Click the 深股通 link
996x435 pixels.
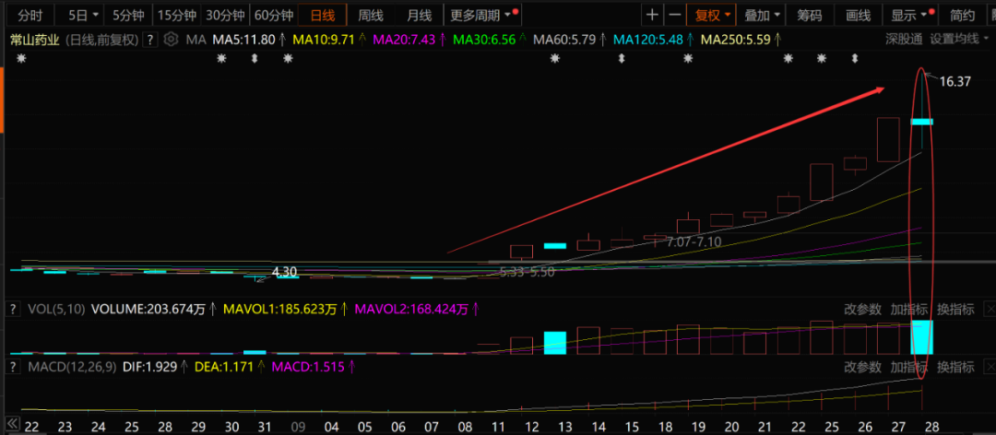coord(904,40)
